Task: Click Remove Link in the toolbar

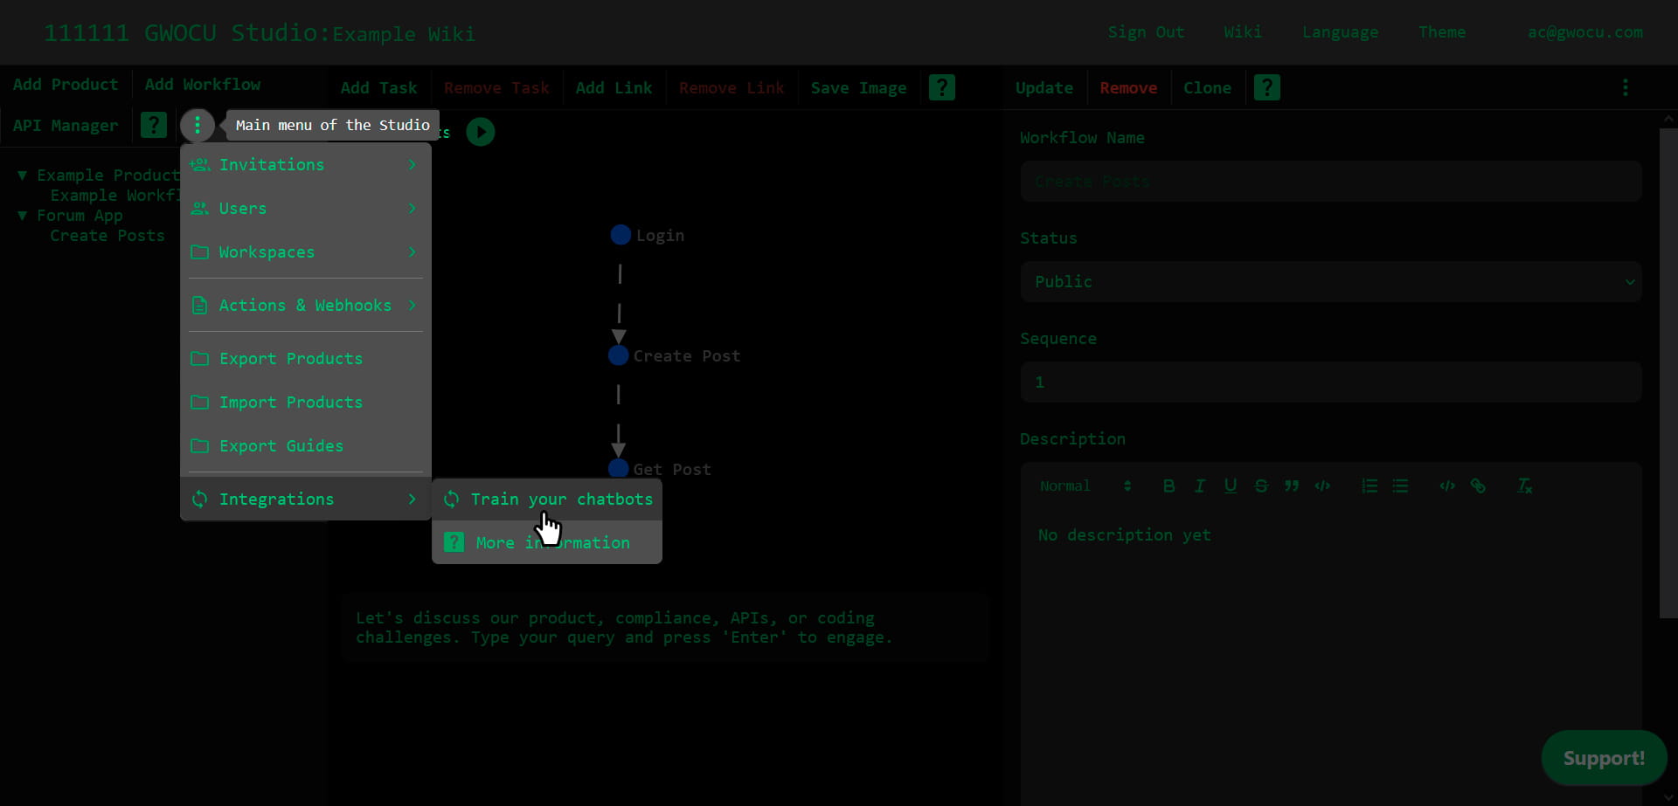Action: pos(732,88)
